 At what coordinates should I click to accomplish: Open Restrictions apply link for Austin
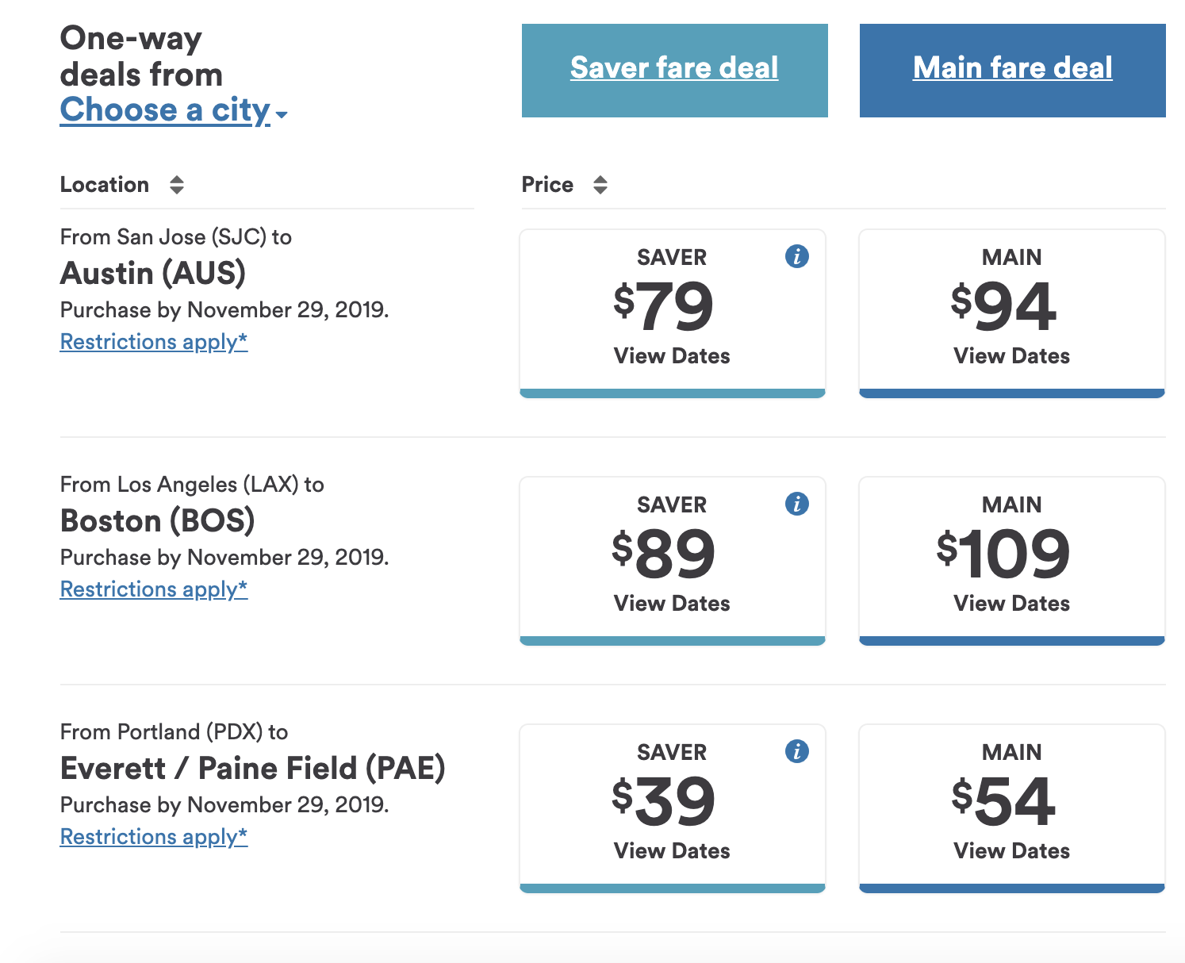154,342
